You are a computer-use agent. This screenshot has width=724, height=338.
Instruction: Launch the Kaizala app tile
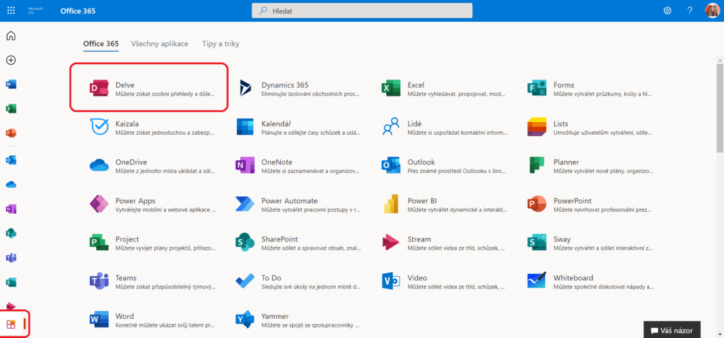point(148,127)
